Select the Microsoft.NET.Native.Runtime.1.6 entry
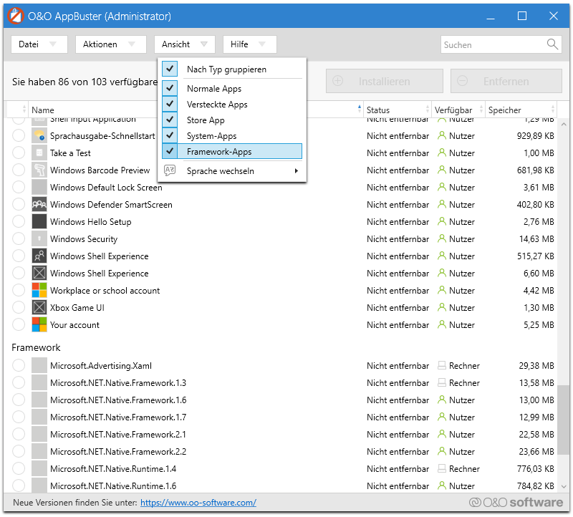This screenshot has width=573, height=517. pos(283,485)
